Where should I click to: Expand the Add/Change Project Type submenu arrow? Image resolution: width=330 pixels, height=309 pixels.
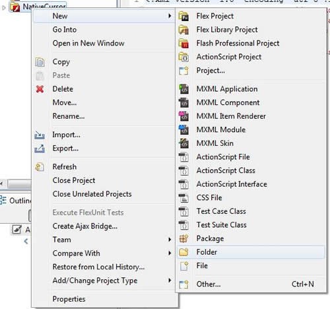click(170, 280)
